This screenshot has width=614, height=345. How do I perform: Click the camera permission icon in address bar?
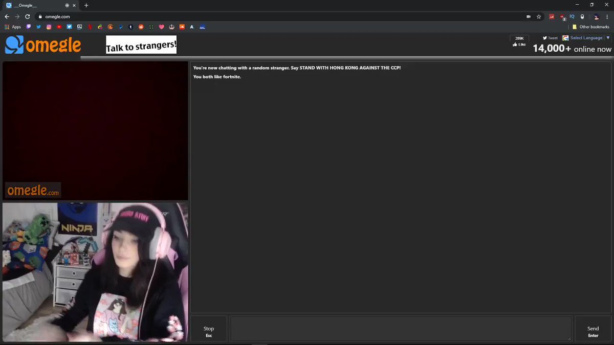[529, 16]
